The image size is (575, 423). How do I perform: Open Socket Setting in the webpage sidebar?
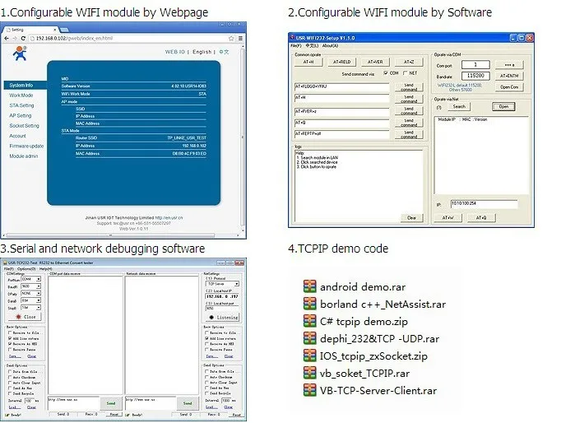[x=24, y=125]
